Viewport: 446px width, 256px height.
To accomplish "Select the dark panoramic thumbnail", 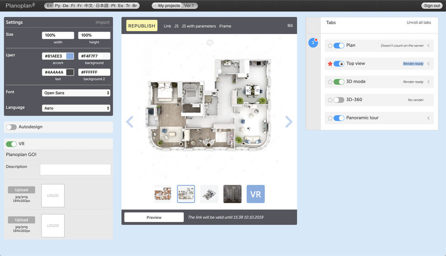I will pyautogui.click(x=232, y=194).
